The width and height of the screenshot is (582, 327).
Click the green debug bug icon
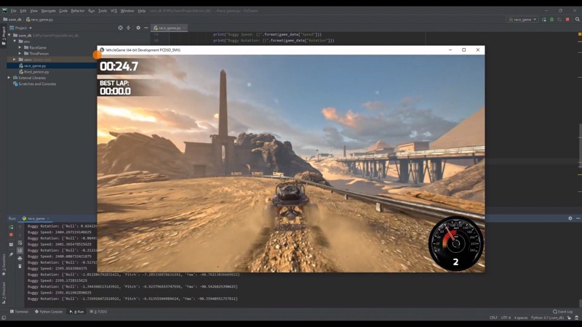[551, 20]
